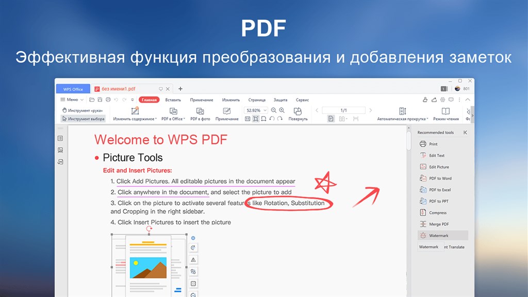Select the Hand tool (Инструмент «рука»)
Screen dimensions: 528x297
click(82, 110)
